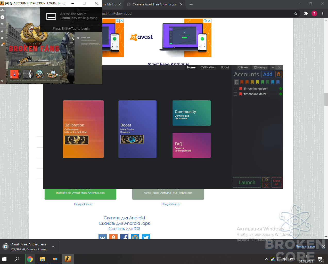Select the gray no-color bookmark filter
Image resolution: width=328 pixels, height=264 pixels.
[x=236, y=82]
